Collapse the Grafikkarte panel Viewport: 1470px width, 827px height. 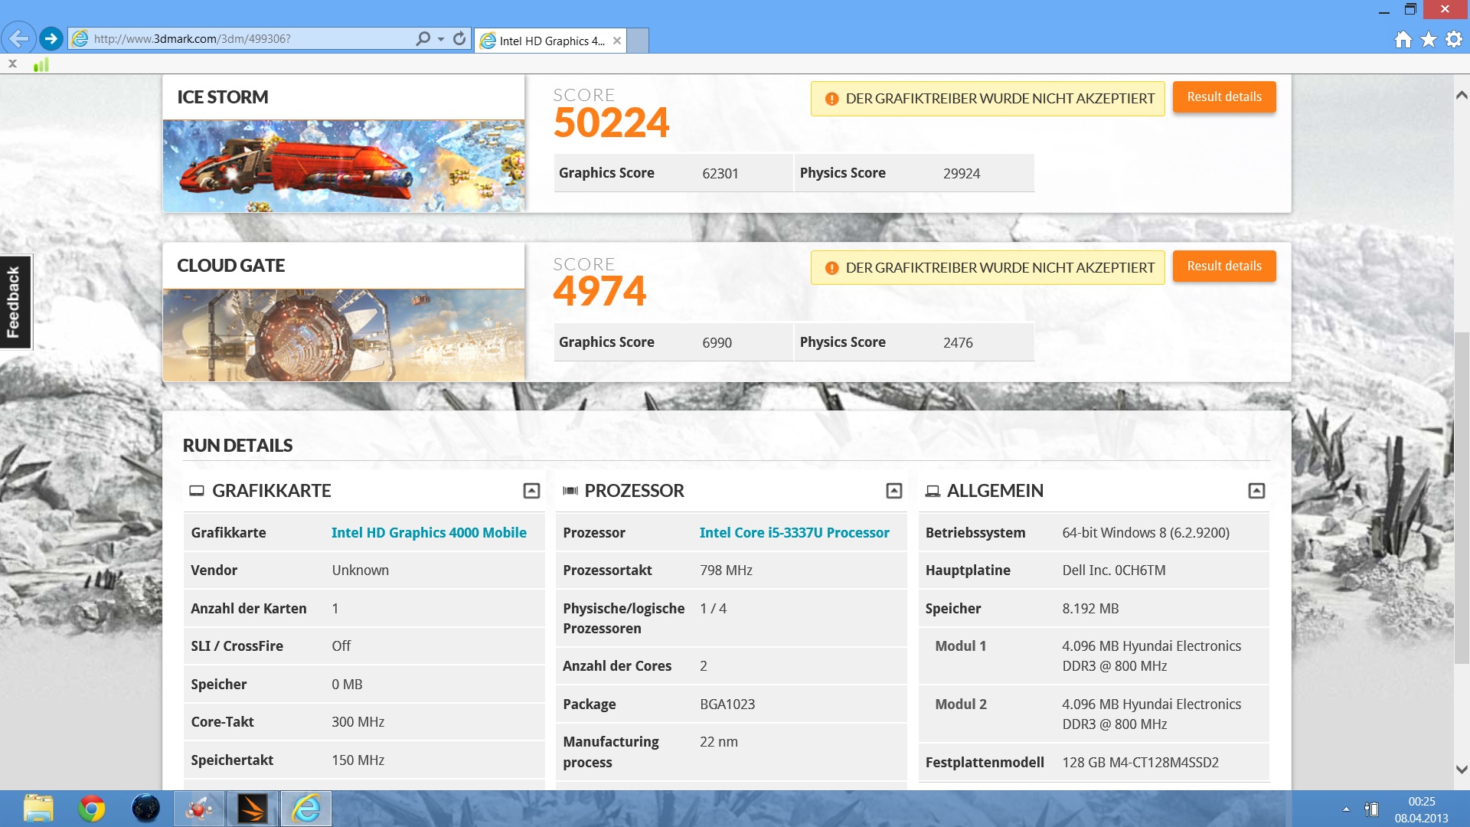(x=531, y=491)
